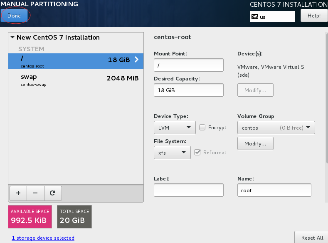The height and width of the screenshot is (243, 328).
Task: Click the Reset All button
Action: tap(312, 238)
